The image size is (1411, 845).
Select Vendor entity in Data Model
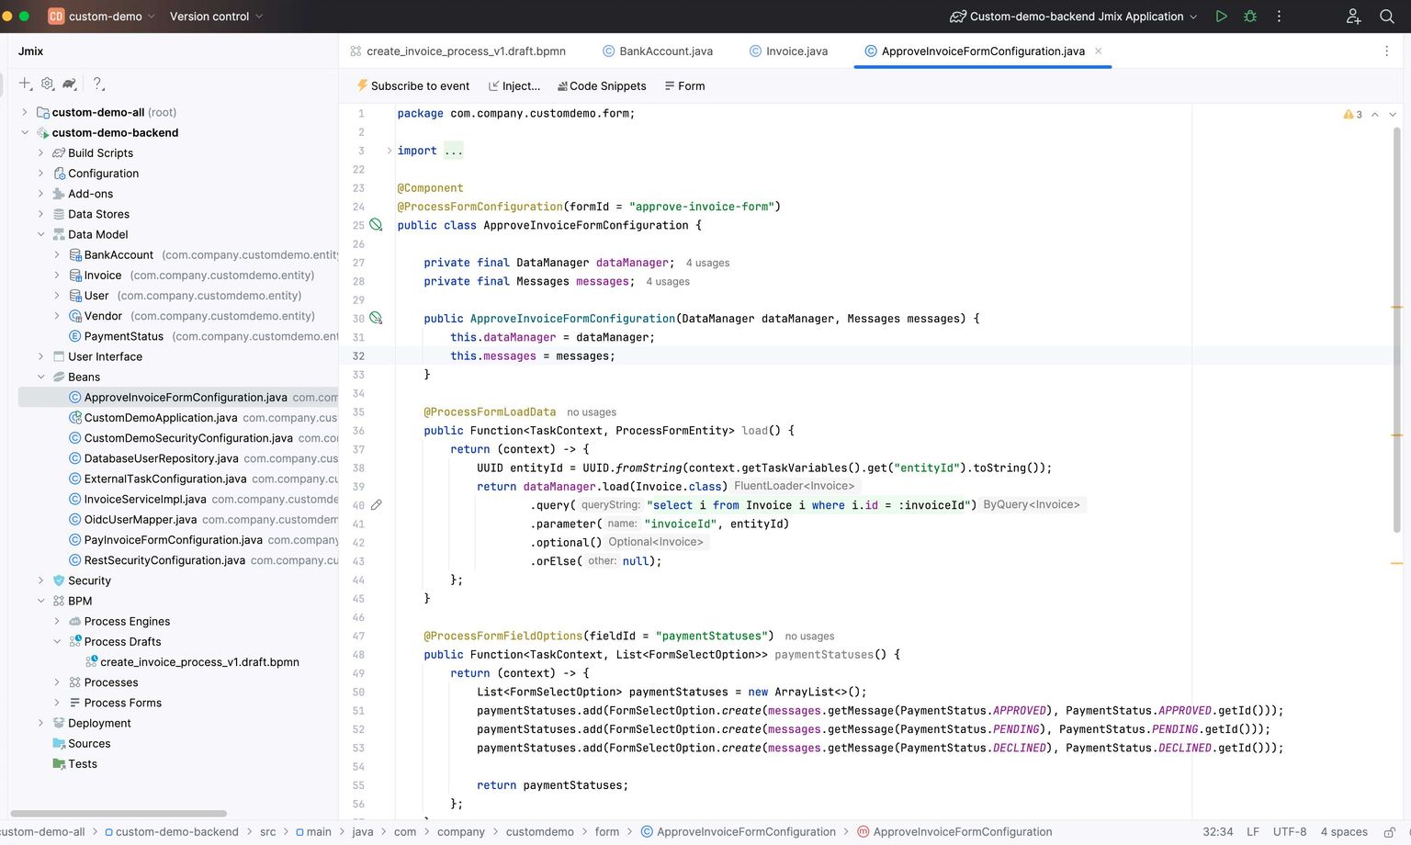pos(103,316)
